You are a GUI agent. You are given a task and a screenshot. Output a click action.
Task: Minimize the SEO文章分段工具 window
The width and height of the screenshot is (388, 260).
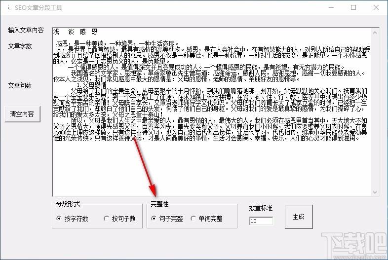331,8
